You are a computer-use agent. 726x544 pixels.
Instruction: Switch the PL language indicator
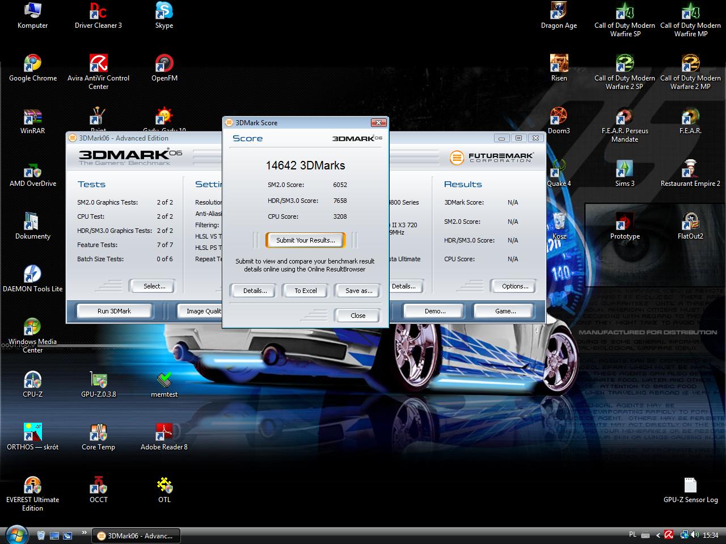(x=632, y=535)
